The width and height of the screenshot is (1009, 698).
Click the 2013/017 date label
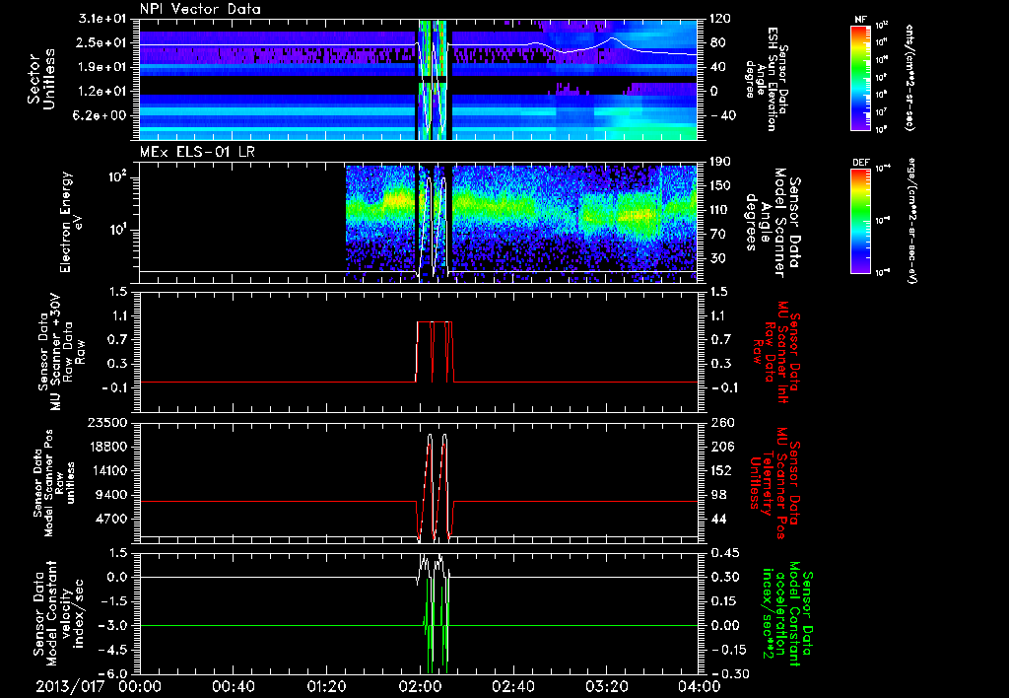coord(70,686)
